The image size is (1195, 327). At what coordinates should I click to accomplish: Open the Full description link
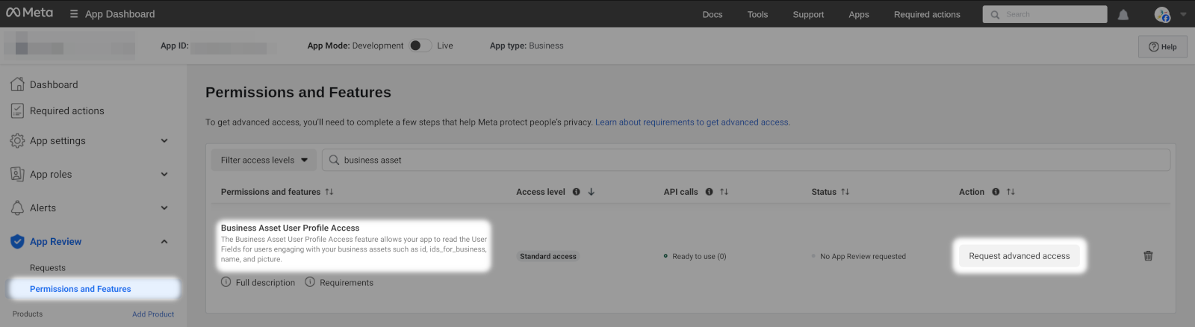point(265,283)
